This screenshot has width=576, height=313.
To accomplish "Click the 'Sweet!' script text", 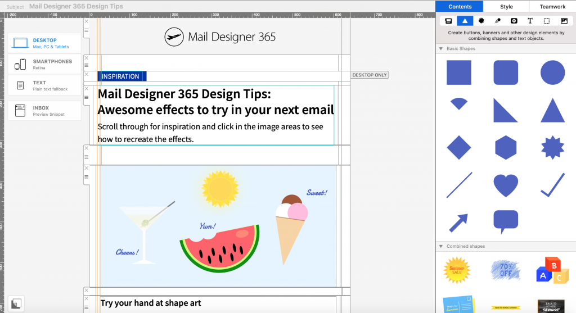I will pos(317,193).
